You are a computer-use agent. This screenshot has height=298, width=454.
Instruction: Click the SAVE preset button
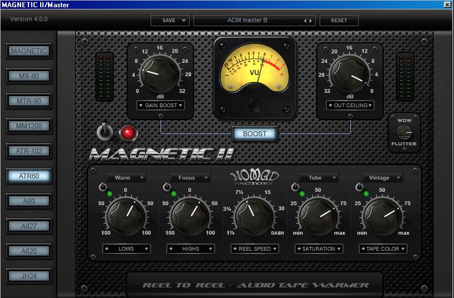click(169, 21)
